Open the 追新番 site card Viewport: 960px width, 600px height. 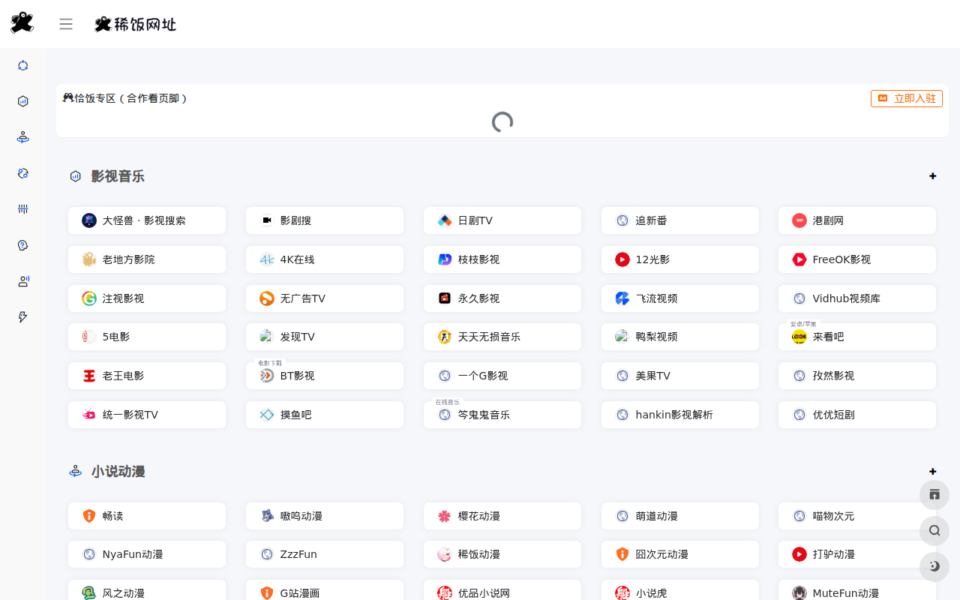point(680,220)
